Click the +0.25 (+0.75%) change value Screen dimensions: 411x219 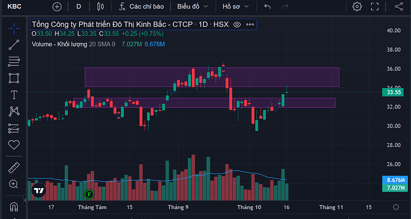click(142, 34)
